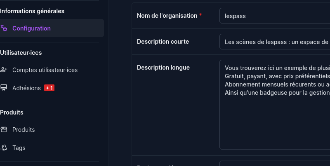Click the Description courte label
The image size is (330, 166).
163,42
